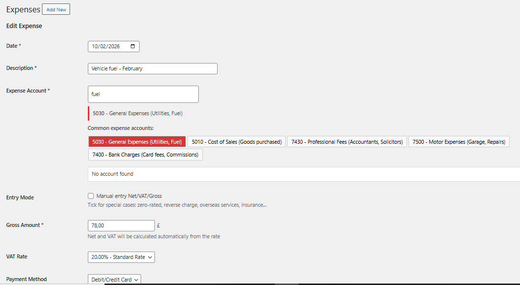Select the 5010 - Cost of Sales account chip
The image size is (520, 285).
pyautogui.click(x=237, y=141)
